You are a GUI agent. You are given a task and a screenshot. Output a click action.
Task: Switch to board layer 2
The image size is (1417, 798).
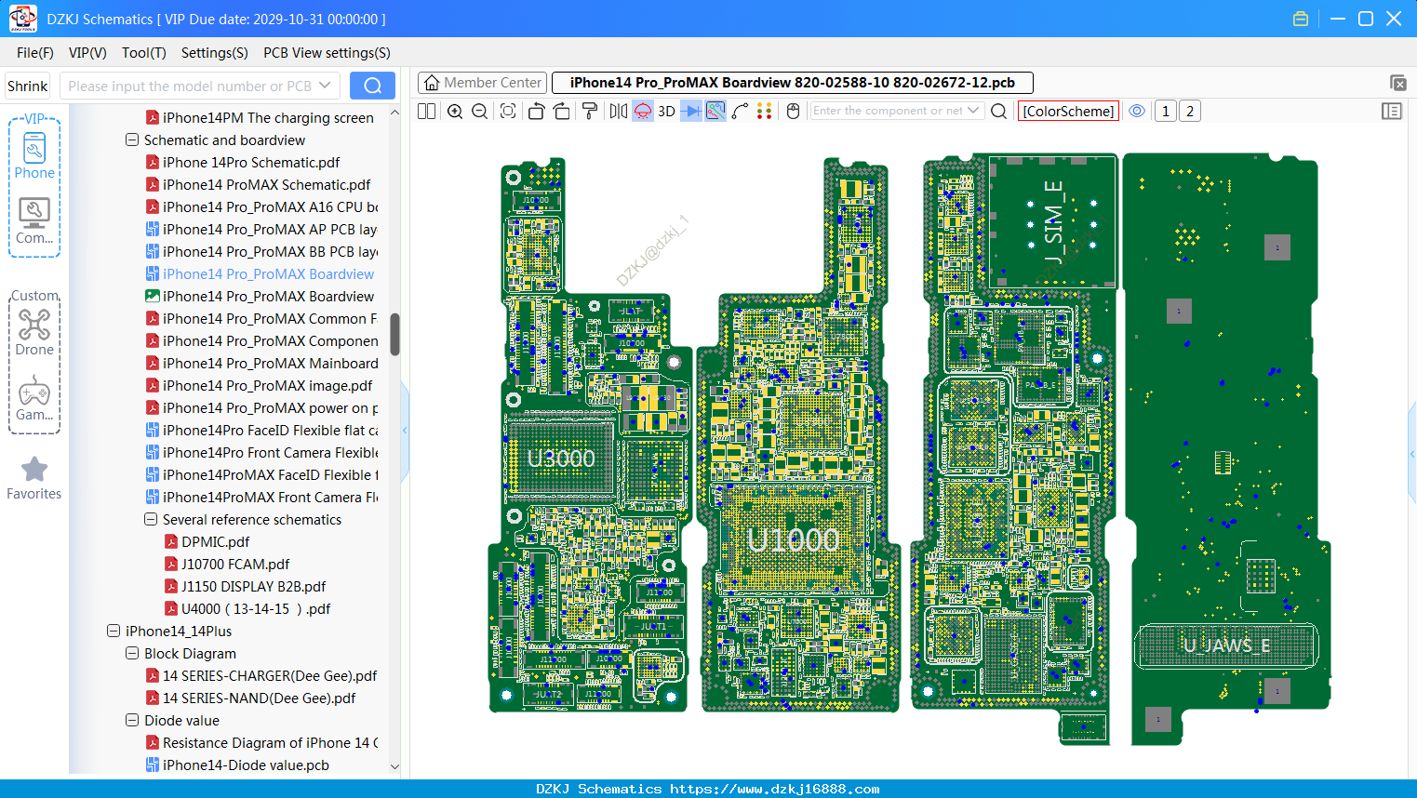pos(1190,112)
